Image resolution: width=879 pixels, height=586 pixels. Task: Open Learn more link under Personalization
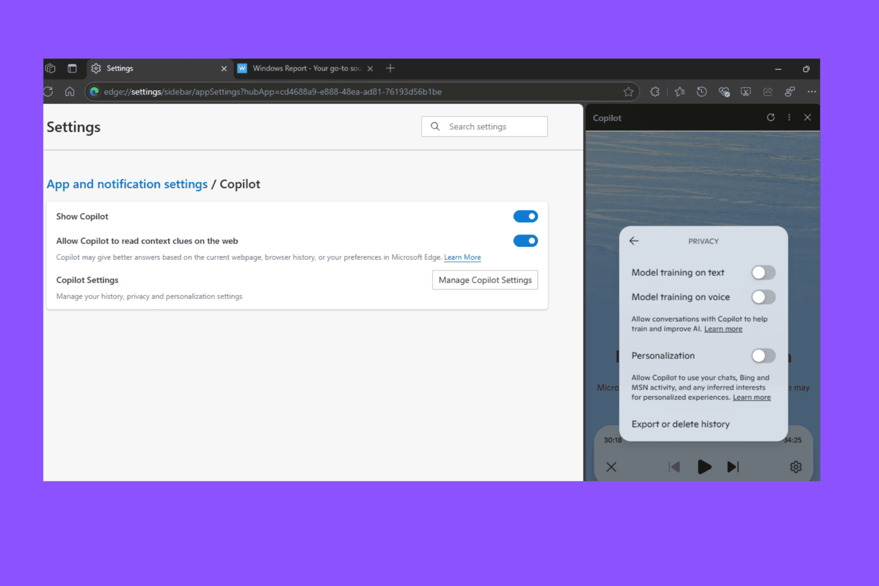coord(751,398)
